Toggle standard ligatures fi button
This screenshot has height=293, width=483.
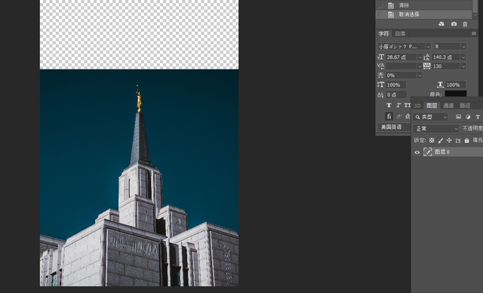tap(389, 116)
